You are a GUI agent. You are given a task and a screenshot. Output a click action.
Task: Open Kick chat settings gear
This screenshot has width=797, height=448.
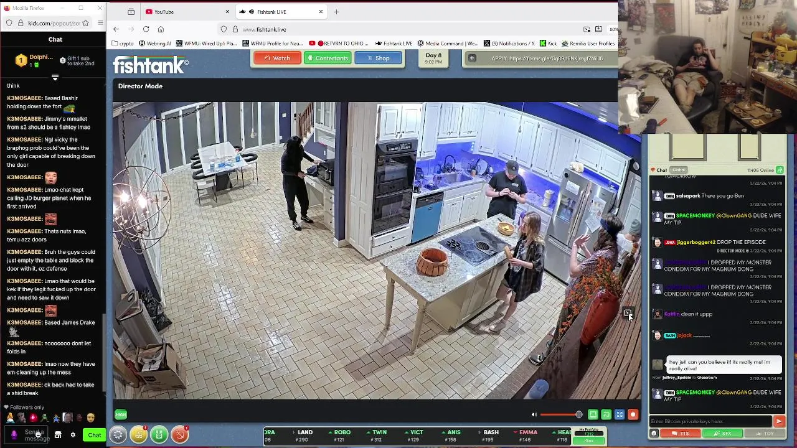coord(73,435)
